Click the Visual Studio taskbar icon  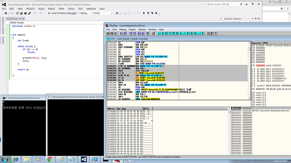tap(84, 159)
